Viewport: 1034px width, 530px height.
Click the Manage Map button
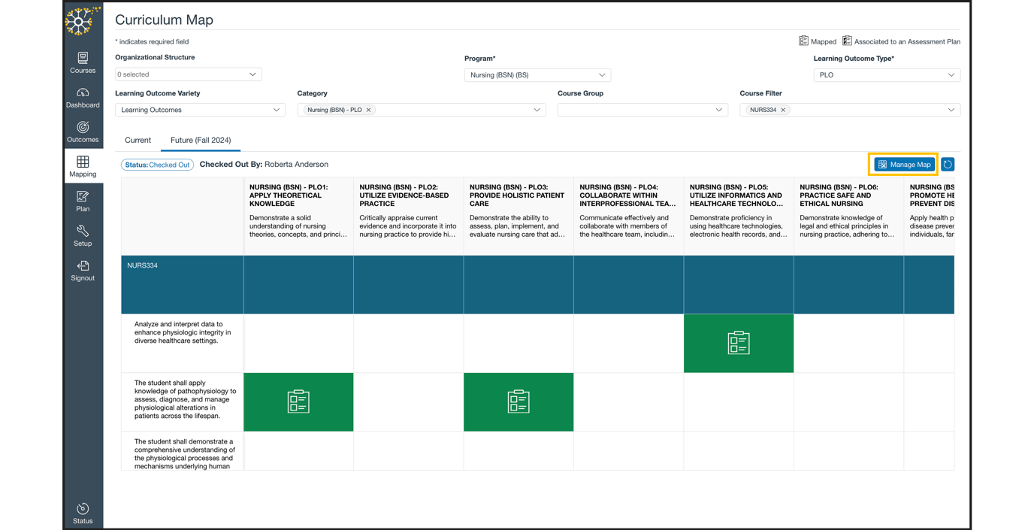coord(902,164)
